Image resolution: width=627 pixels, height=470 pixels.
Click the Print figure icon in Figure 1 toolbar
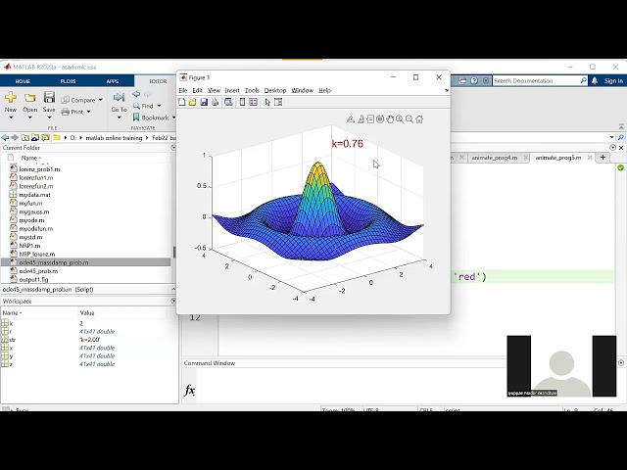click(216, 102)
